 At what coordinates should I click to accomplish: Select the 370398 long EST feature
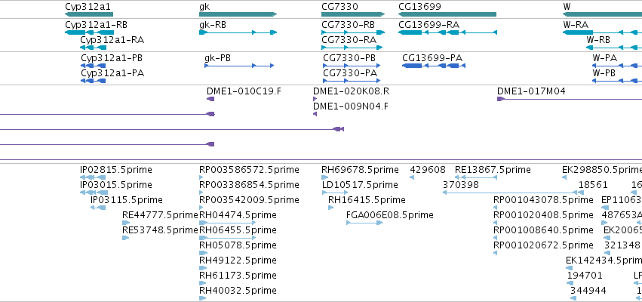[x=510, y=193]
